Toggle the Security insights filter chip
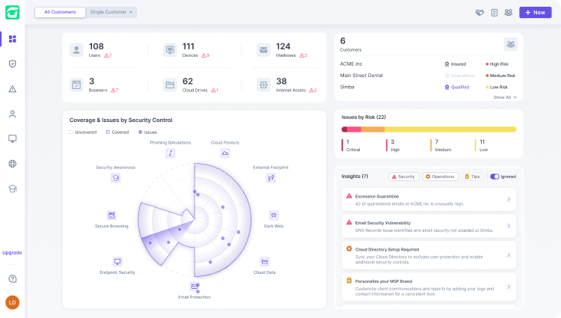The image size is (561, 318). click(404, 177)
